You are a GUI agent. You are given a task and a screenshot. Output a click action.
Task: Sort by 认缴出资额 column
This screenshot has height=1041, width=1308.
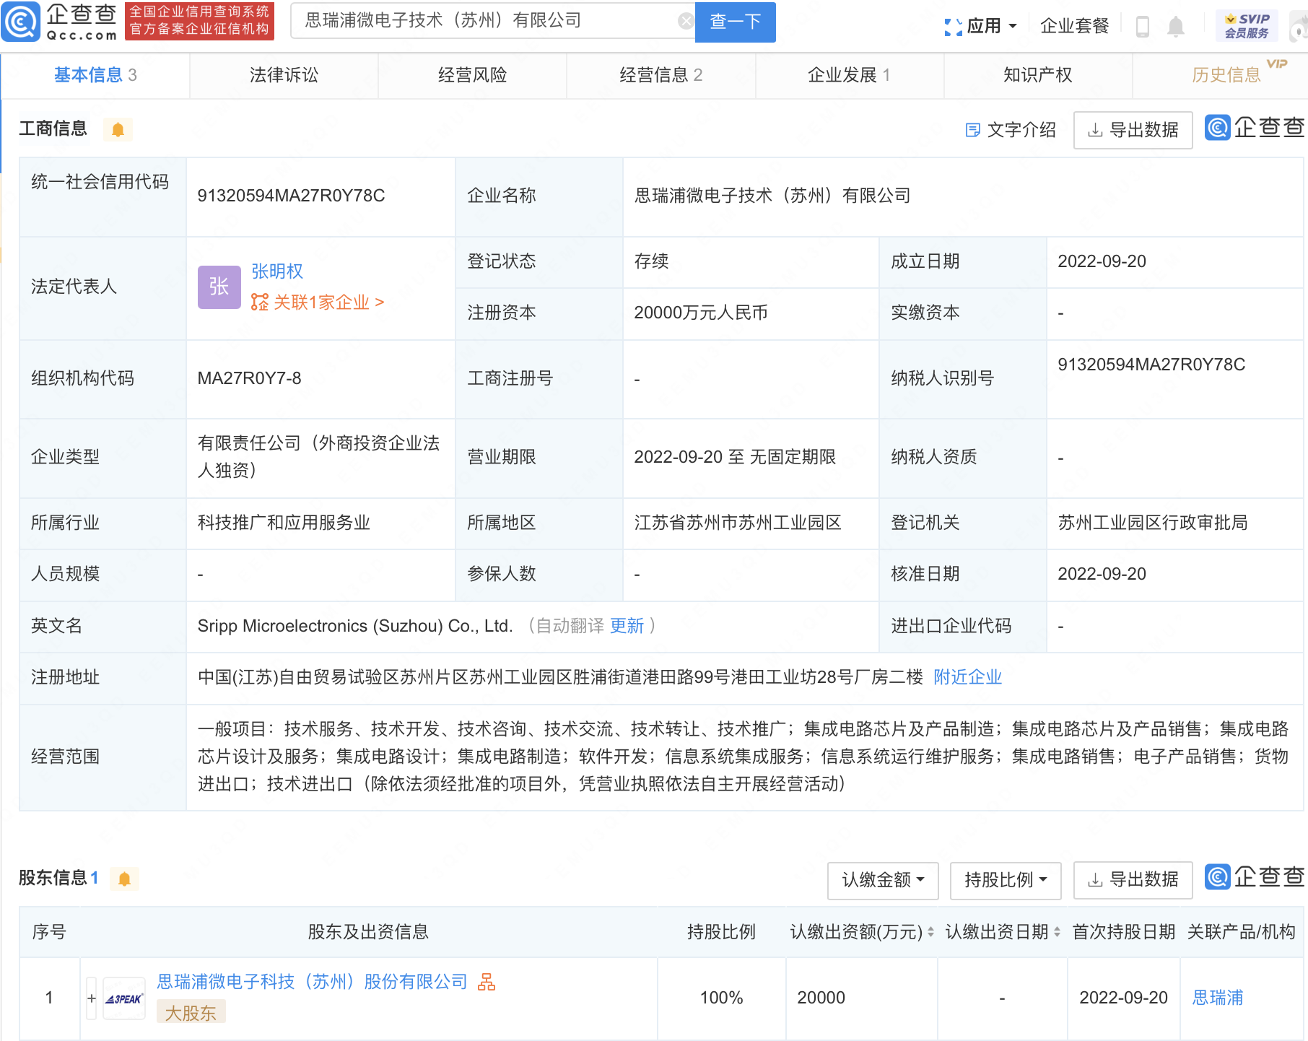pos(930,932)
